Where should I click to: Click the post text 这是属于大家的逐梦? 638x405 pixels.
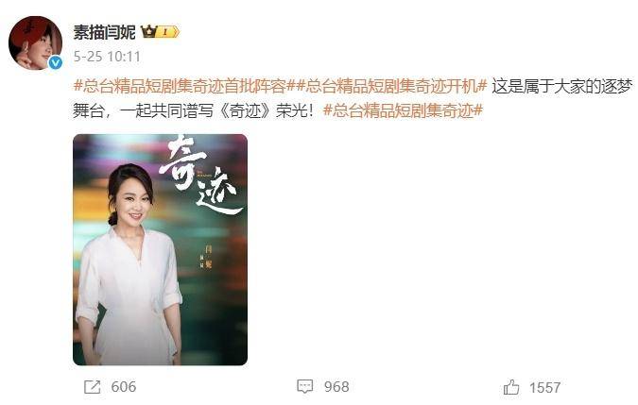561,86
